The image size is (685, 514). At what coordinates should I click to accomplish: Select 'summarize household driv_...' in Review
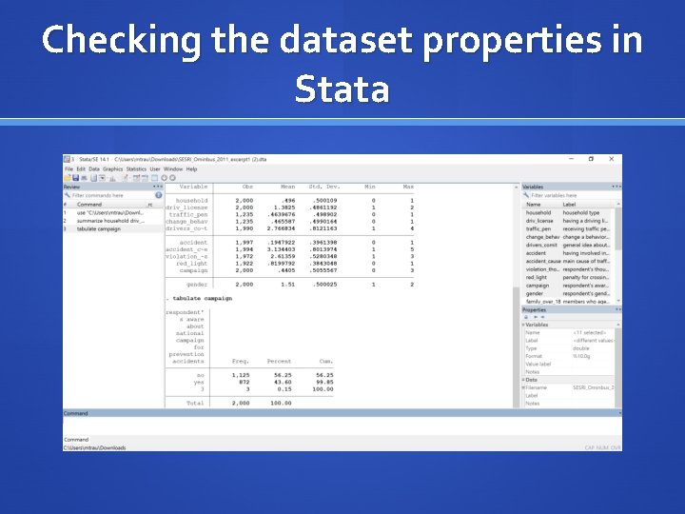click(113, 221)
